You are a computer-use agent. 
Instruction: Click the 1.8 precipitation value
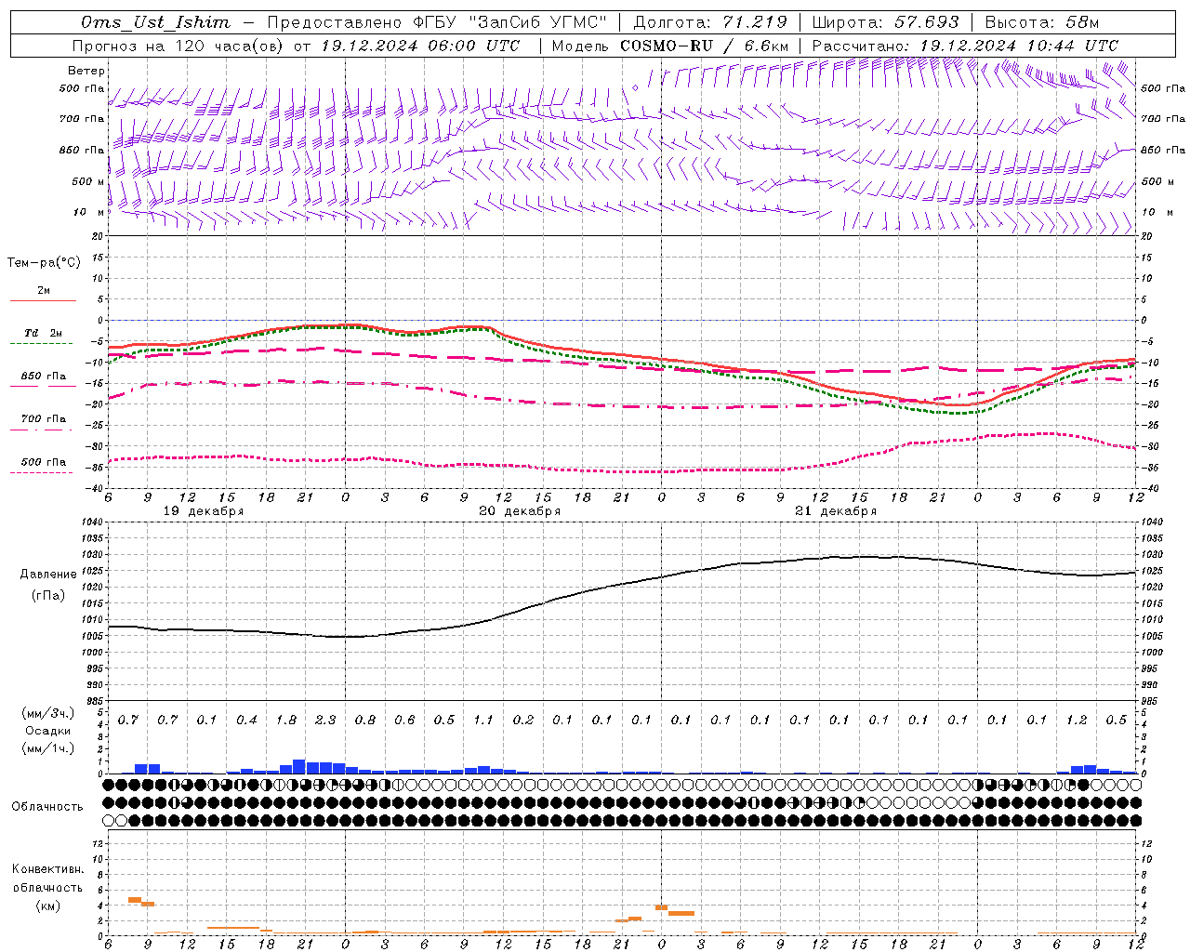286,721
